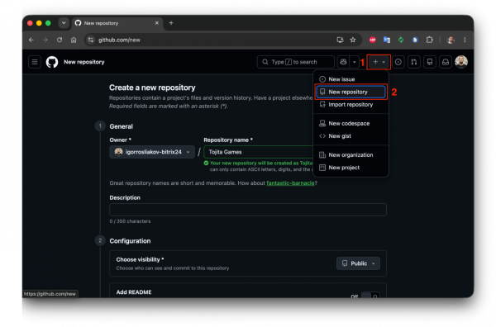
Task: Open the Issues icon in header
Action: (x=398, y=62)
